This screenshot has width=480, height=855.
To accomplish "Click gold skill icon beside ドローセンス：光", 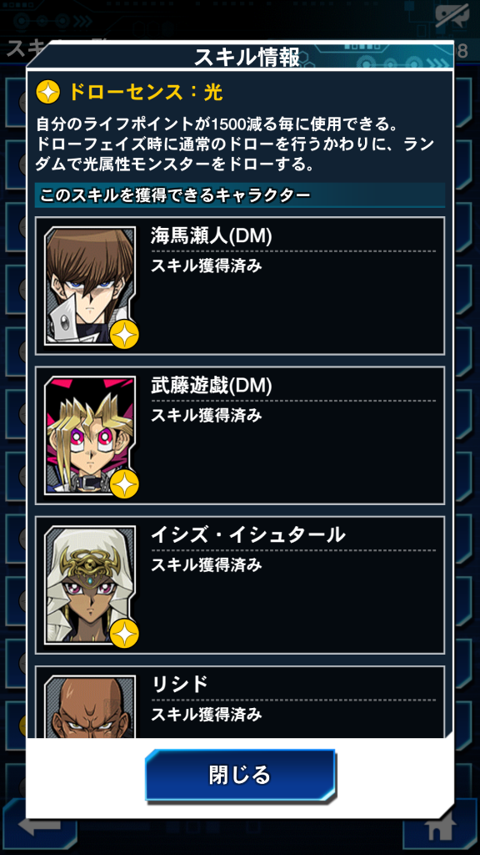I will coord(47,93).
